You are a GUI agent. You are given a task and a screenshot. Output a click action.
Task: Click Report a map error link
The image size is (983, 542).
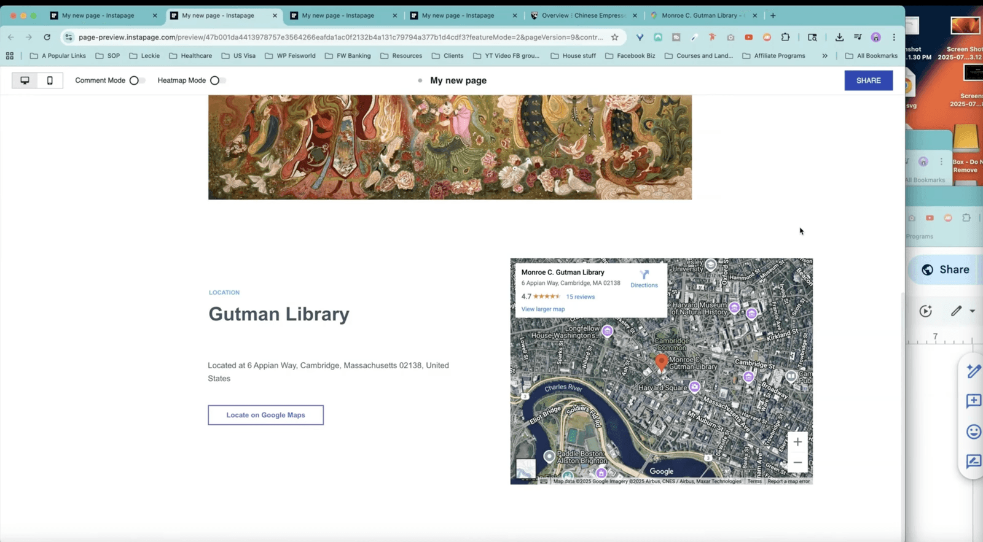pyautogui.click(x=788, y=481)
